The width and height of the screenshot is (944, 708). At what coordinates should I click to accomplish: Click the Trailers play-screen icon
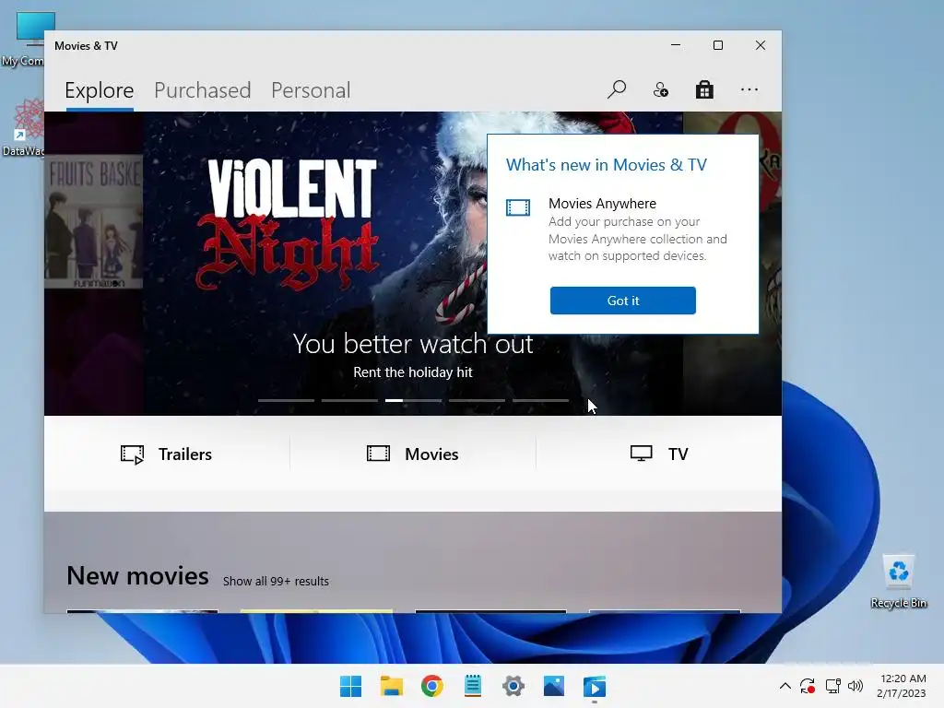pos(133,454)
